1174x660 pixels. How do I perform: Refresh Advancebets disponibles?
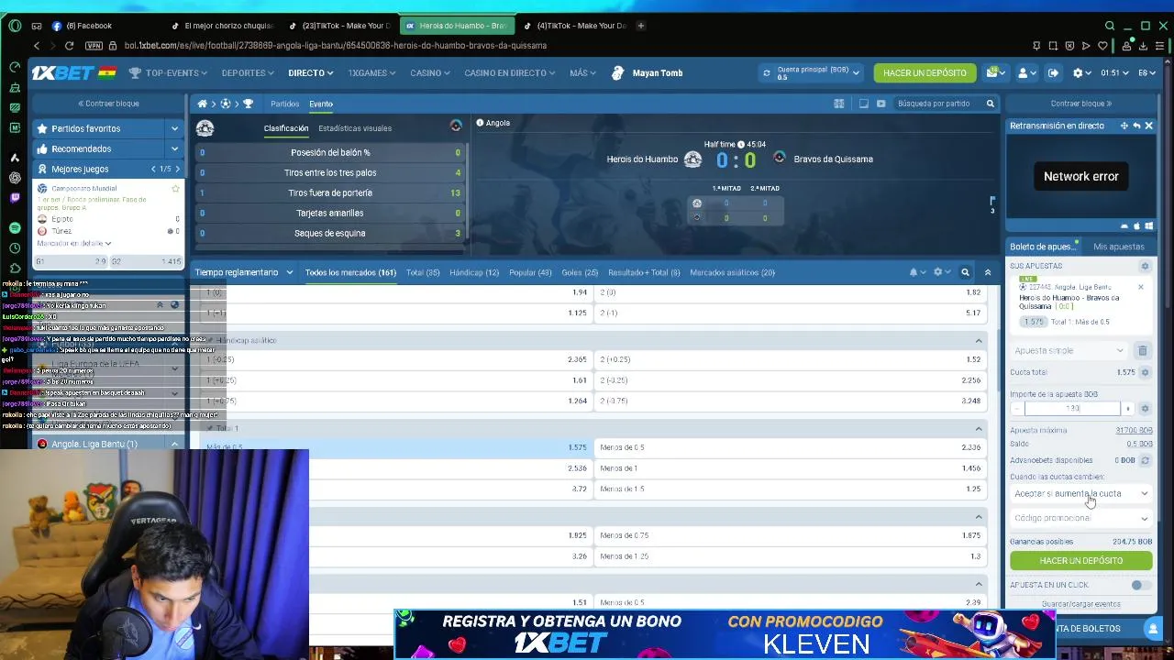pyautogui.click(x=1145, y=460)
